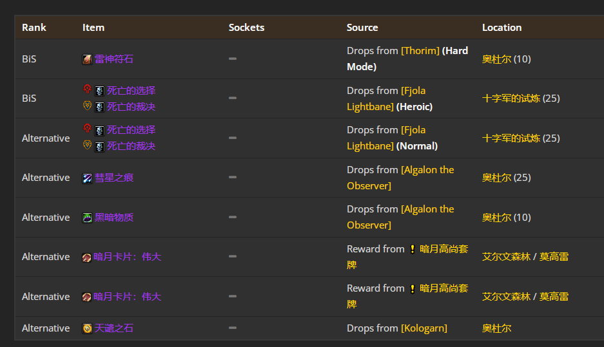Viewport: 604px width, 347px height.
Task: Click Alliance faction icon beside 死亡的裁决 in BiS row
Action: [88, 106]
